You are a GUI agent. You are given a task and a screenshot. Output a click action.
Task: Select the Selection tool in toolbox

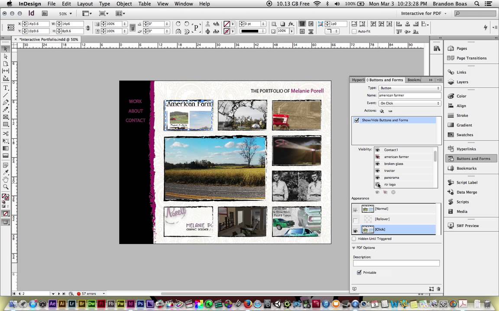5,49
